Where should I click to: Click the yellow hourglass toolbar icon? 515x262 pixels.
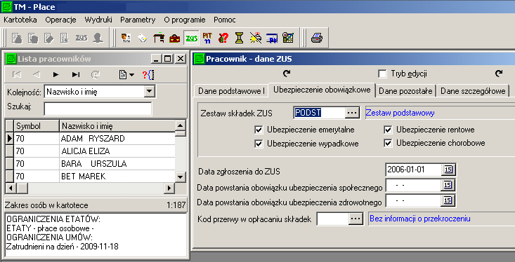pos(240,39)
